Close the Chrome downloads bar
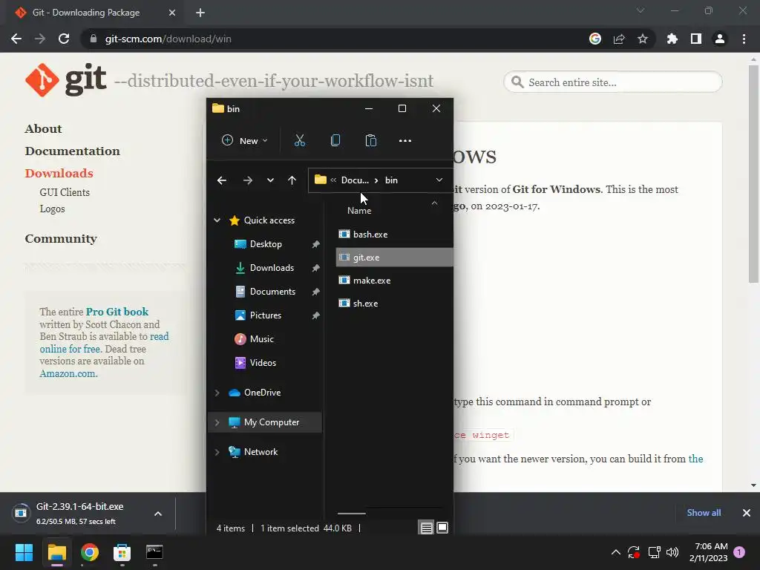Image resolution: width=760 pixels, height=570 pixels. (x=747, y=513)
